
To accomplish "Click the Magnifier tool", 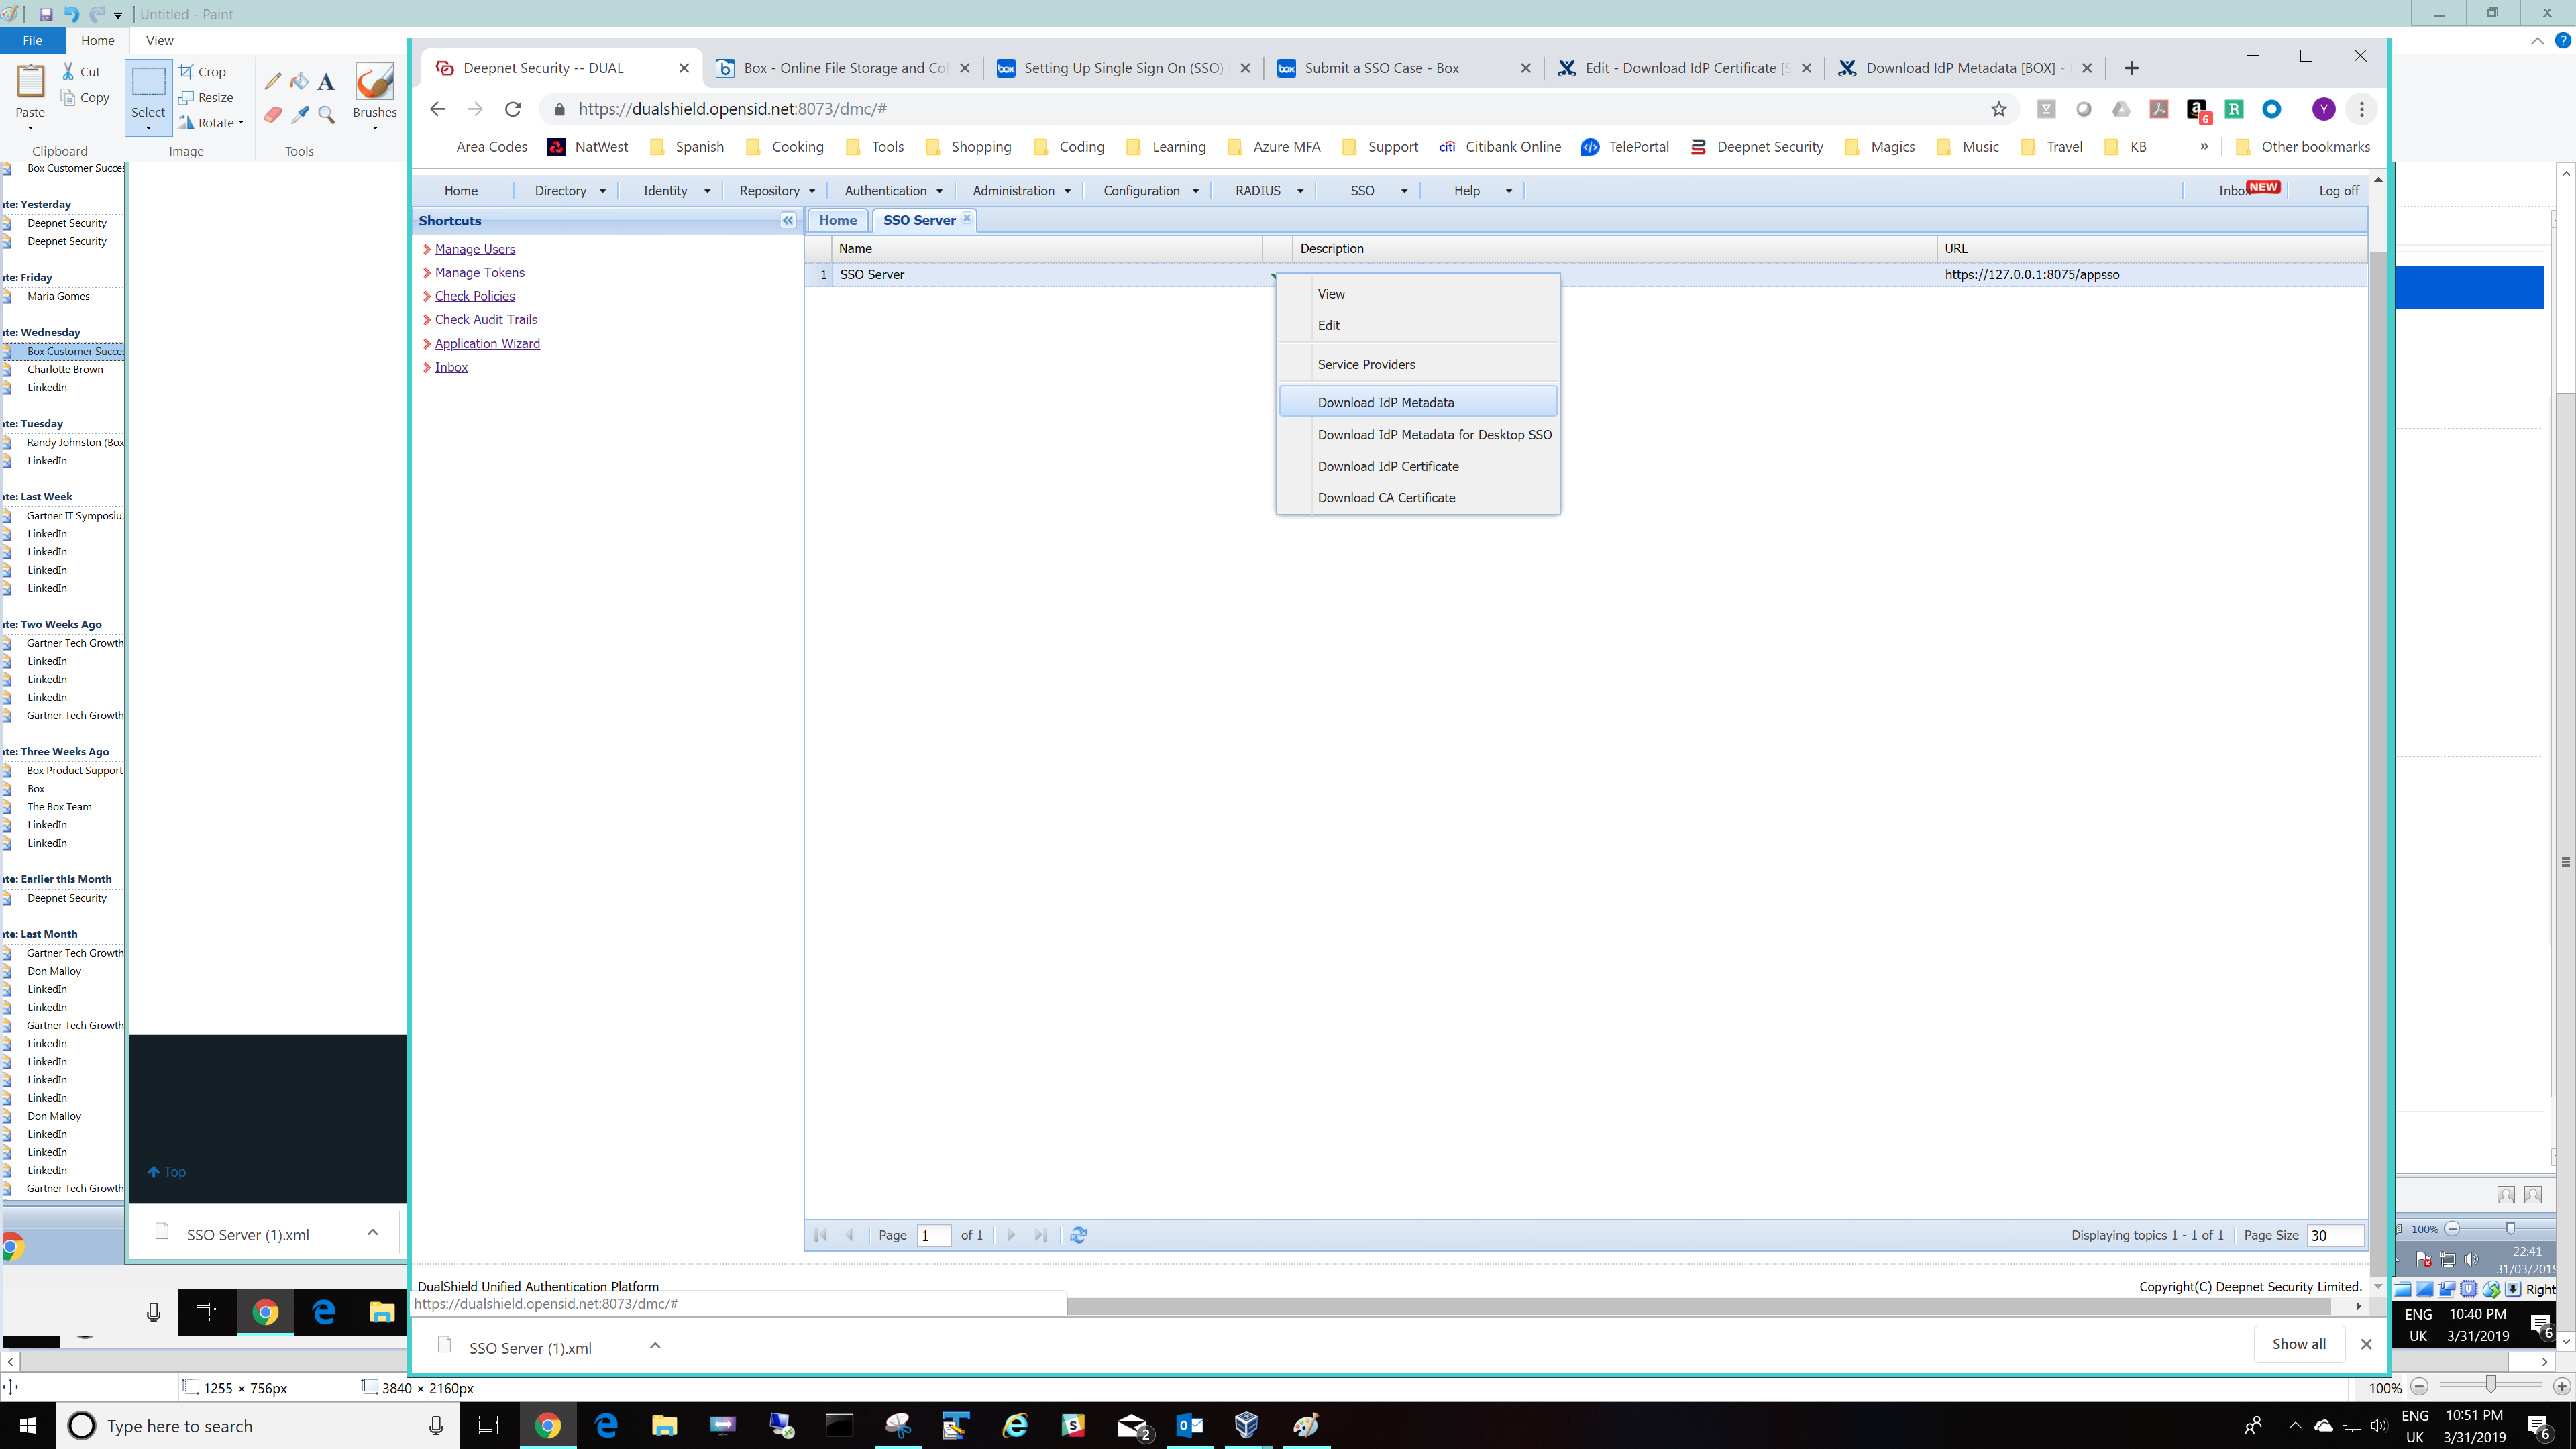I will (x=326, y=116).
